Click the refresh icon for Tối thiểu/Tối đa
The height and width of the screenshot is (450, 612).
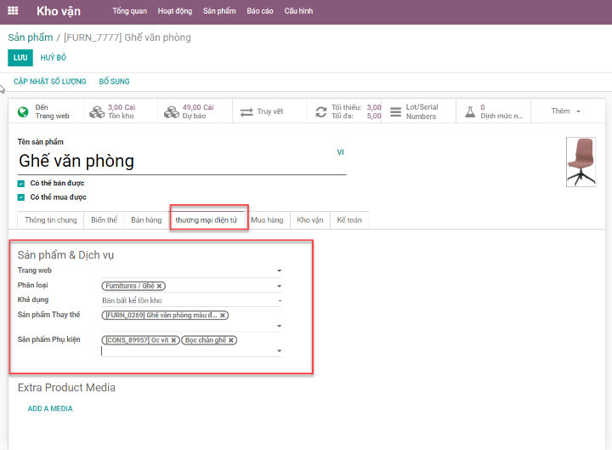(320, 112)
